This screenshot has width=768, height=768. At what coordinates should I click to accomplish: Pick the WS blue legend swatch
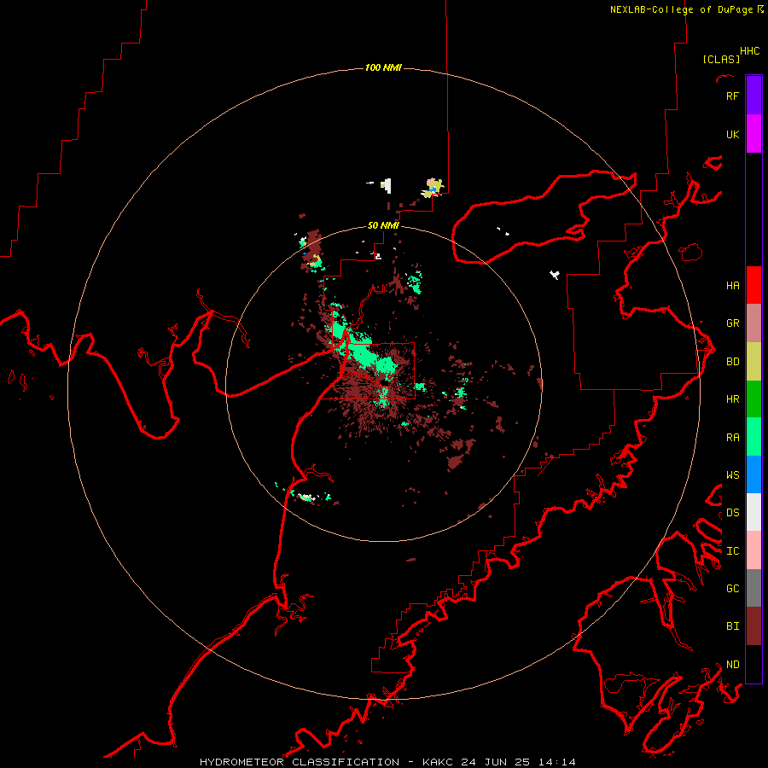753,474
